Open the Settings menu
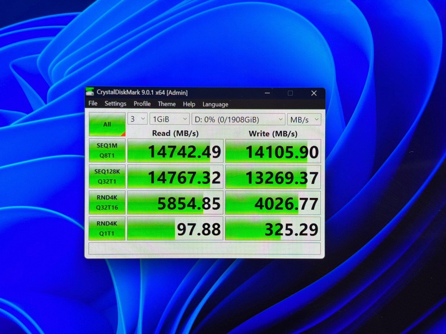 coord(115,104)
